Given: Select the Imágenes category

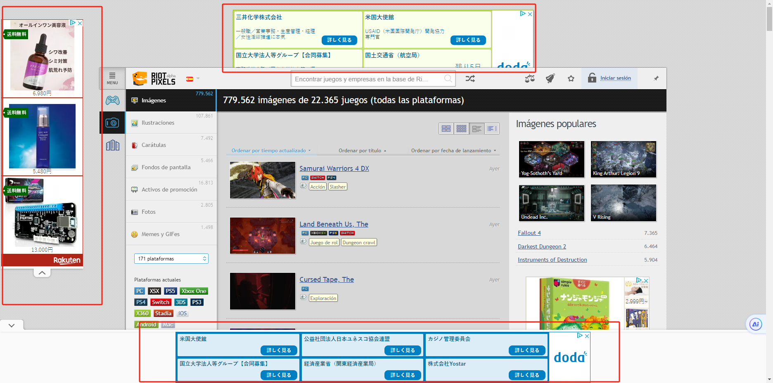Looking at the screenshot, I should point(171,100).
